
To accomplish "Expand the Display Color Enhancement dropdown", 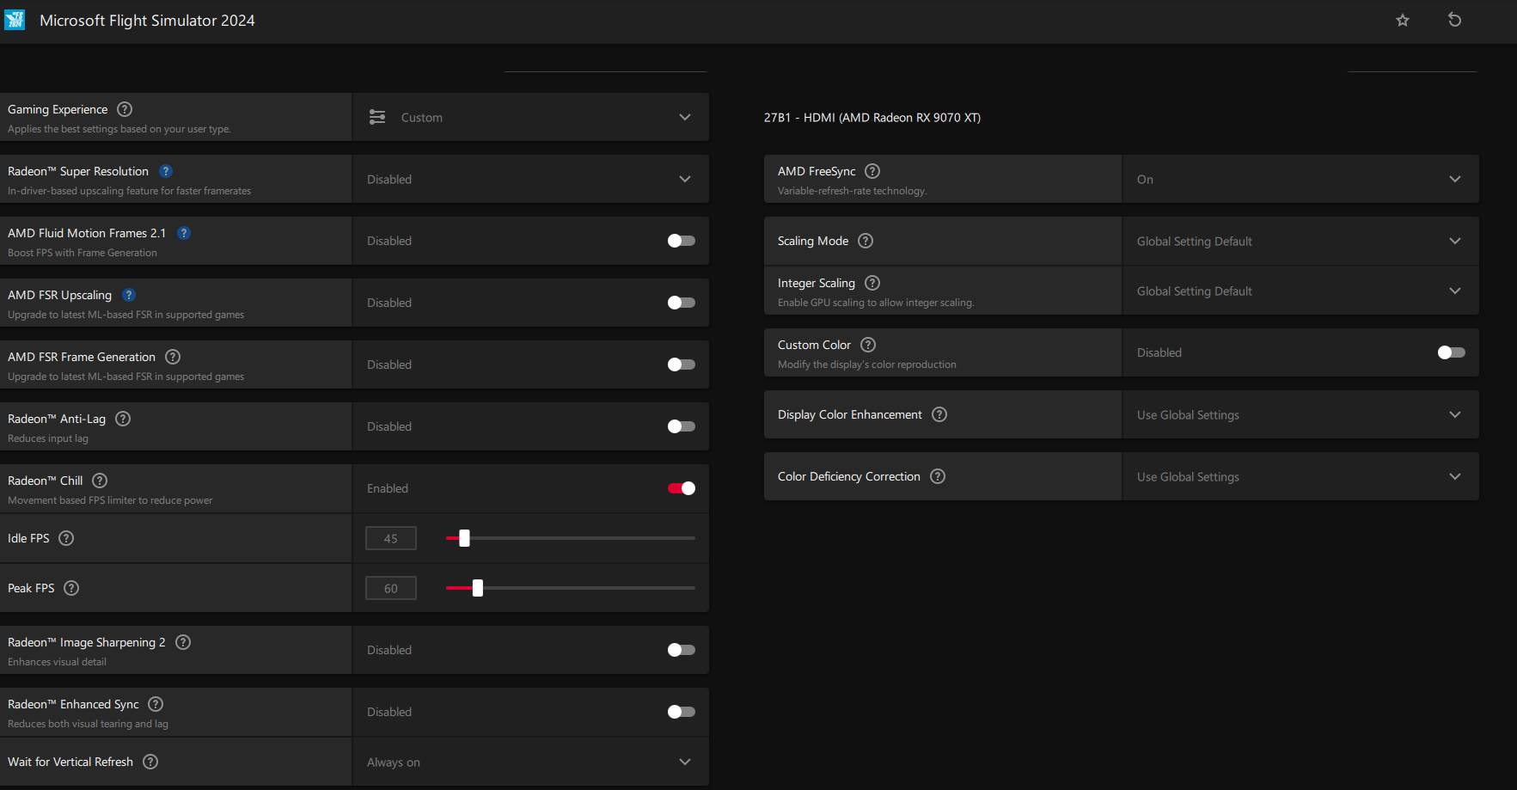I will tap(1300, 414).
